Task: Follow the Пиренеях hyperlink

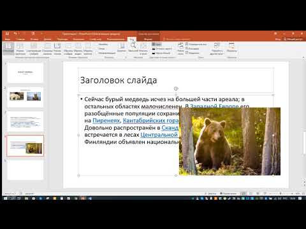Action: pyautogui.click(x=106, y=121)
